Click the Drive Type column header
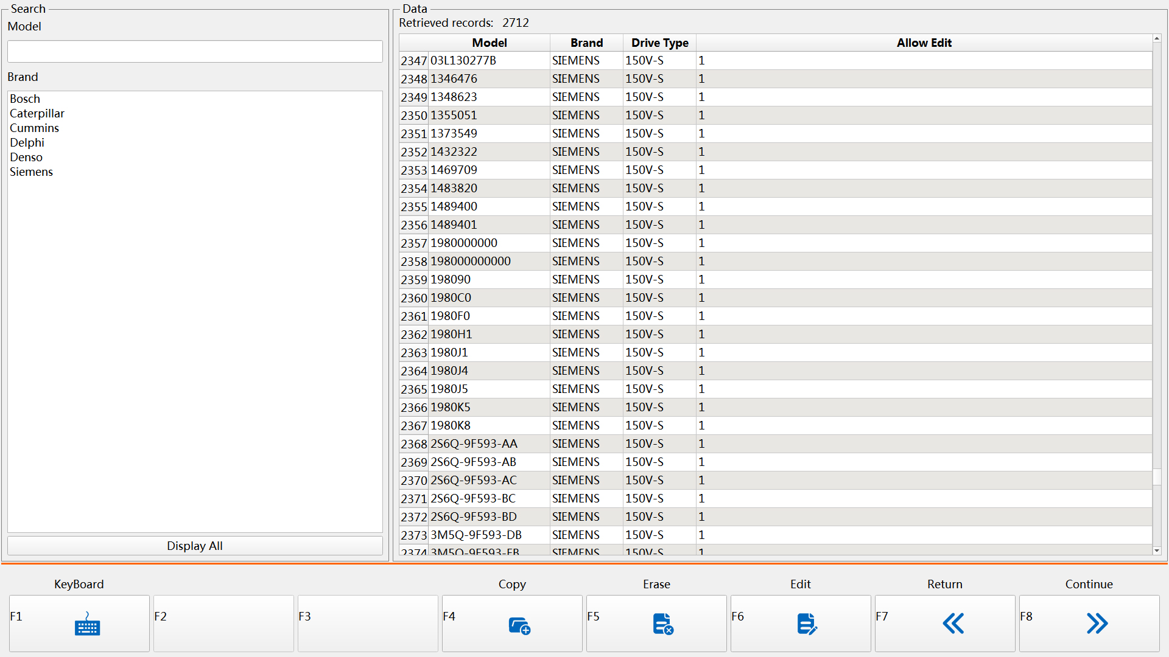 pyautogui.click(x=659, y=43)
